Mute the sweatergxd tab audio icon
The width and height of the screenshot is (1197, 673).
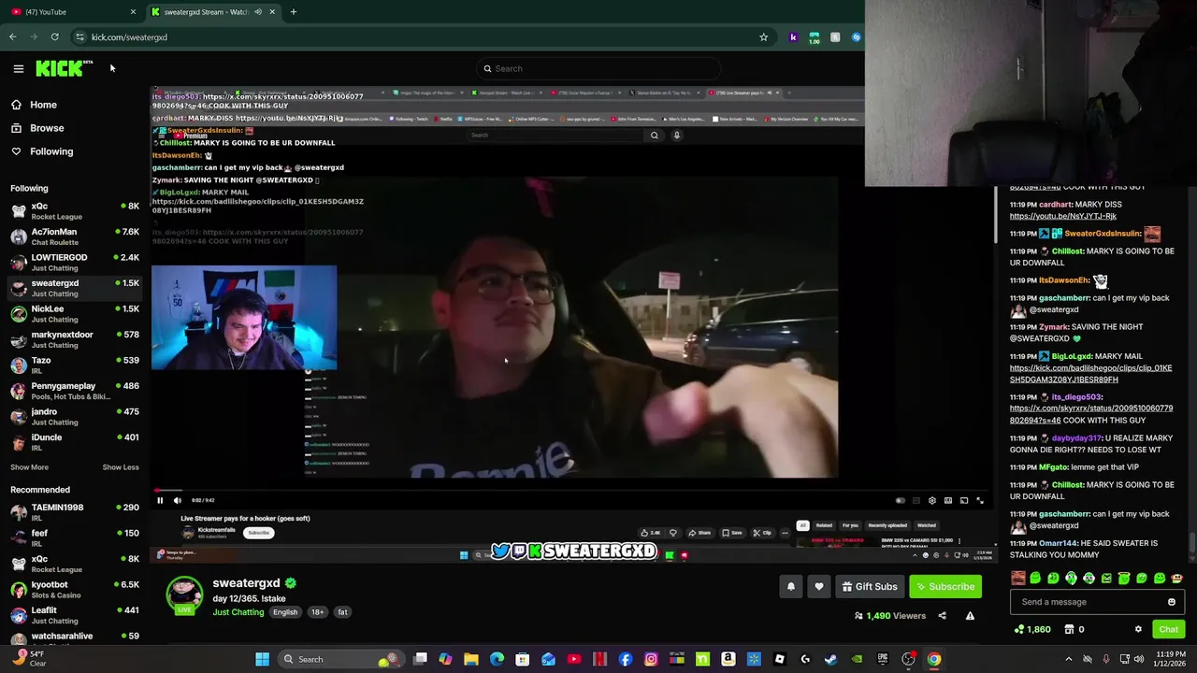[258, 12]
